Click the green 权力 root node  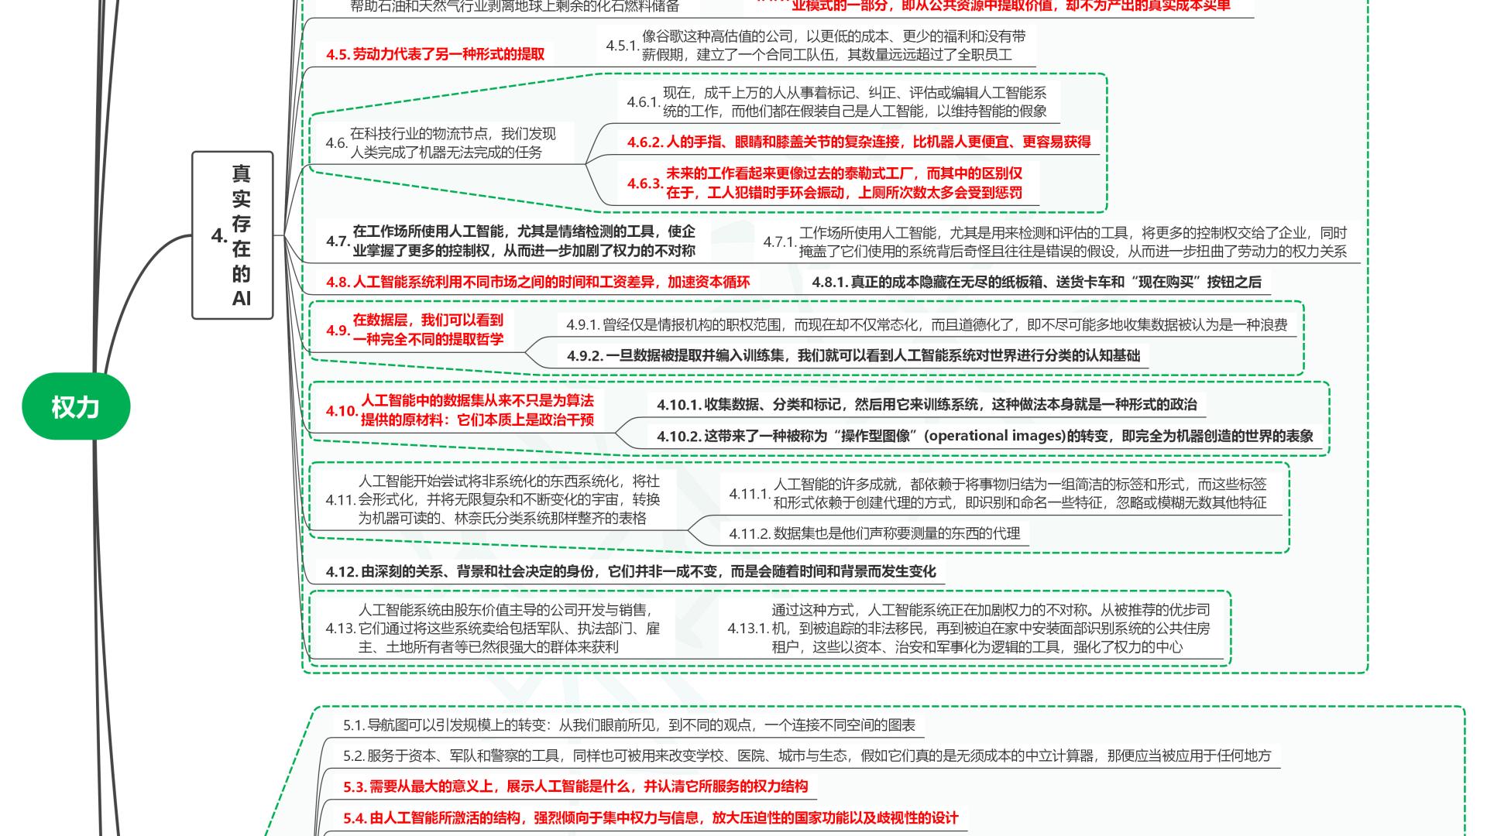76,406
